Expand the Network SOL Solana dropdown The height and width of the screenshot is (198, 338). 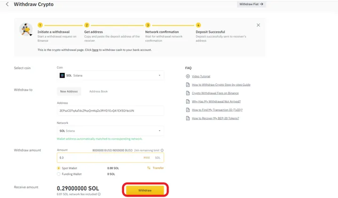(x=110, y=131)
